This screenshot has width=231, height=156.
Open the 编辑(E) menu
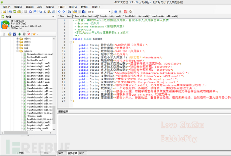[18, 7]
